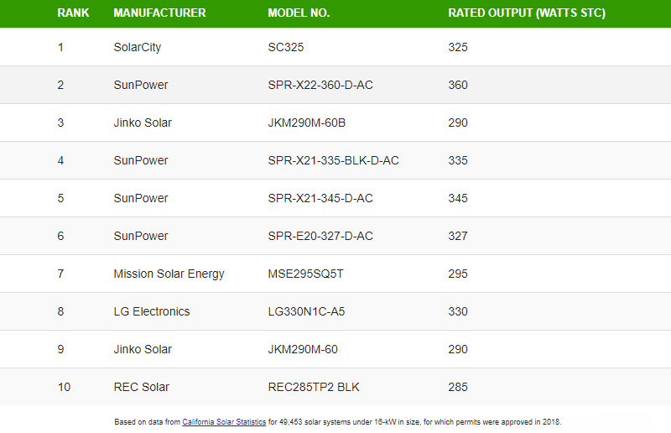Select Jinko Solar in the rank 3 row
Viewport: 671px width, 433px height.
143,123
